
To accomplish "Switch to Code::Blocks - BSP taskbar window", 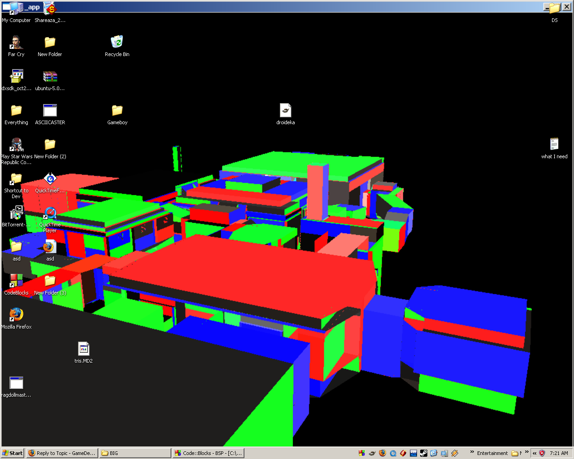I will (x=209, y=453).
